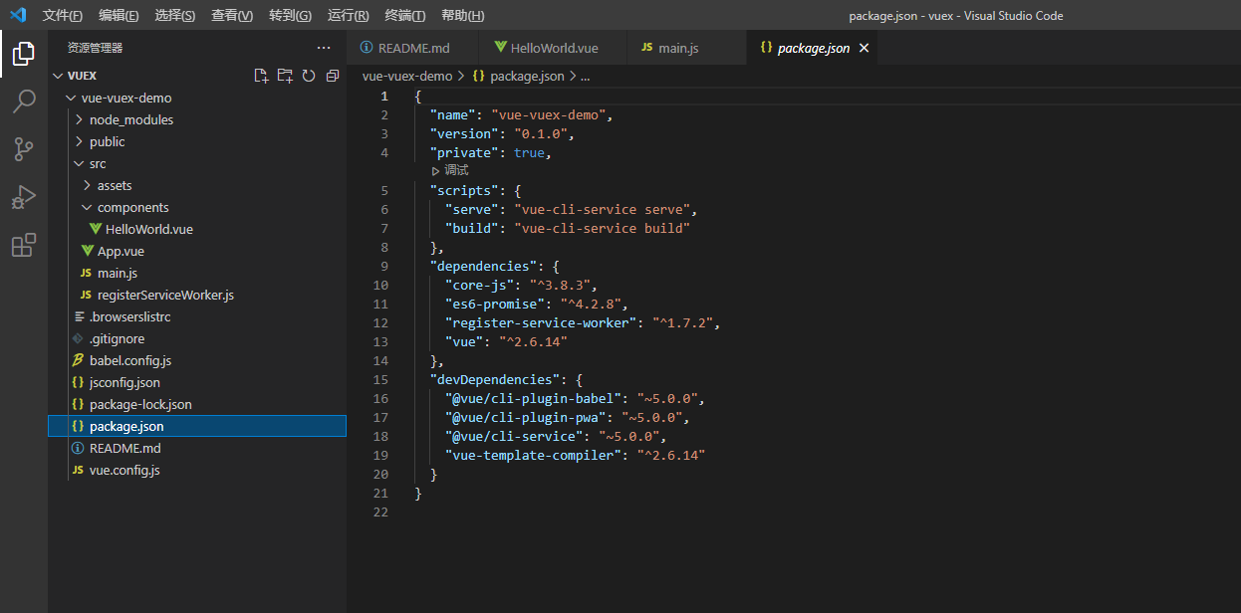Click vue-vuex-demo in the breadcrumb
The width and height of the screenshot is (1241, 613).
[x=407, y=76]
